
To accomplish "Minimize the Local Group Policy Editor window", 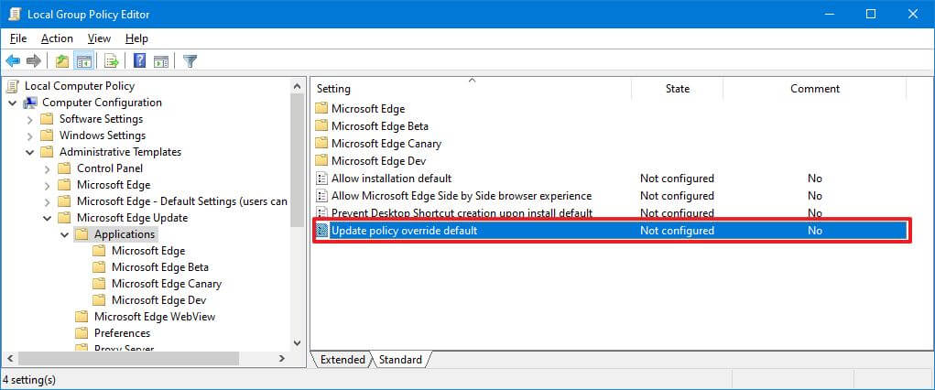I will point(829,14).
